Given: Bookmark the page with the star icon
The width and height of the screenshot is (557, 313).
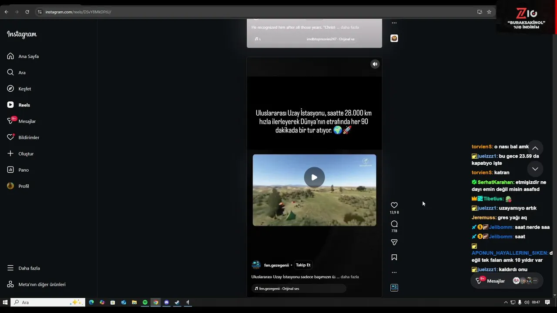Looking at the screenshot, I should (489, 12).
